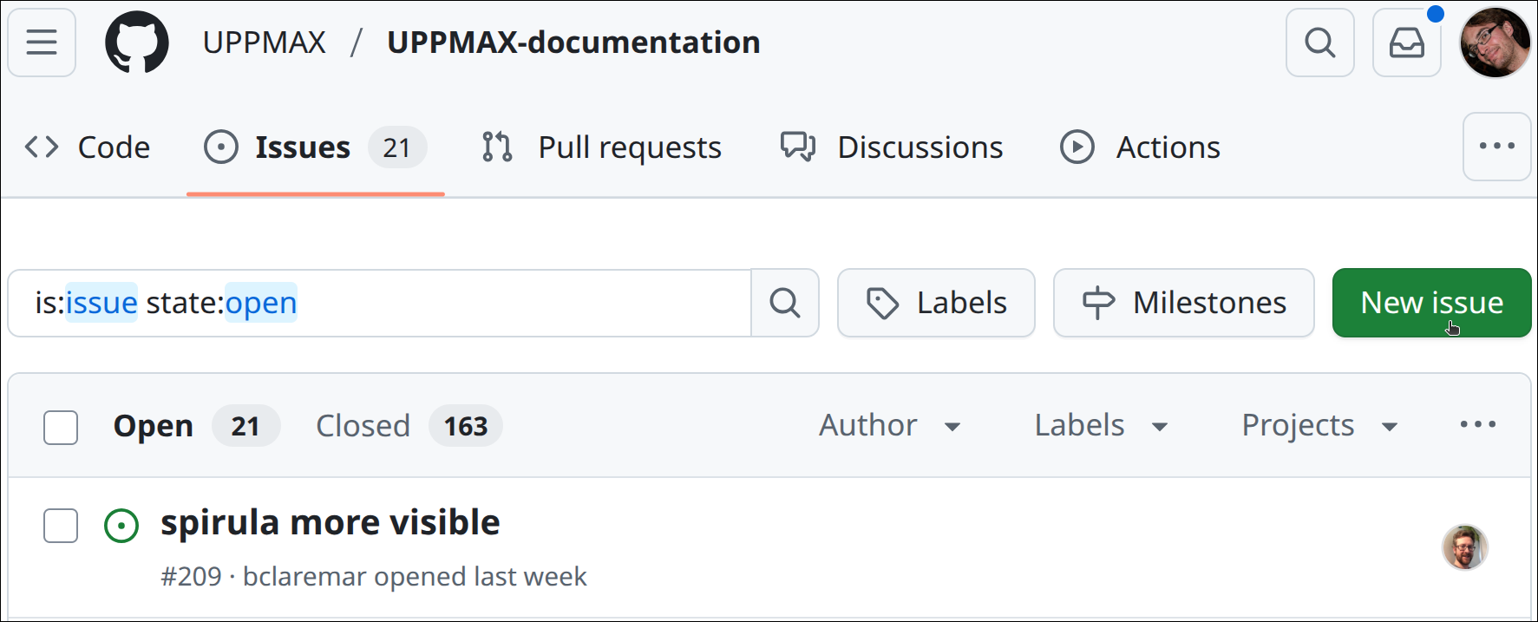Image resolution: width=1538 pixels, height=622 pixels.
Task: Click the New issue button
Action: (x=1431, y=303)
